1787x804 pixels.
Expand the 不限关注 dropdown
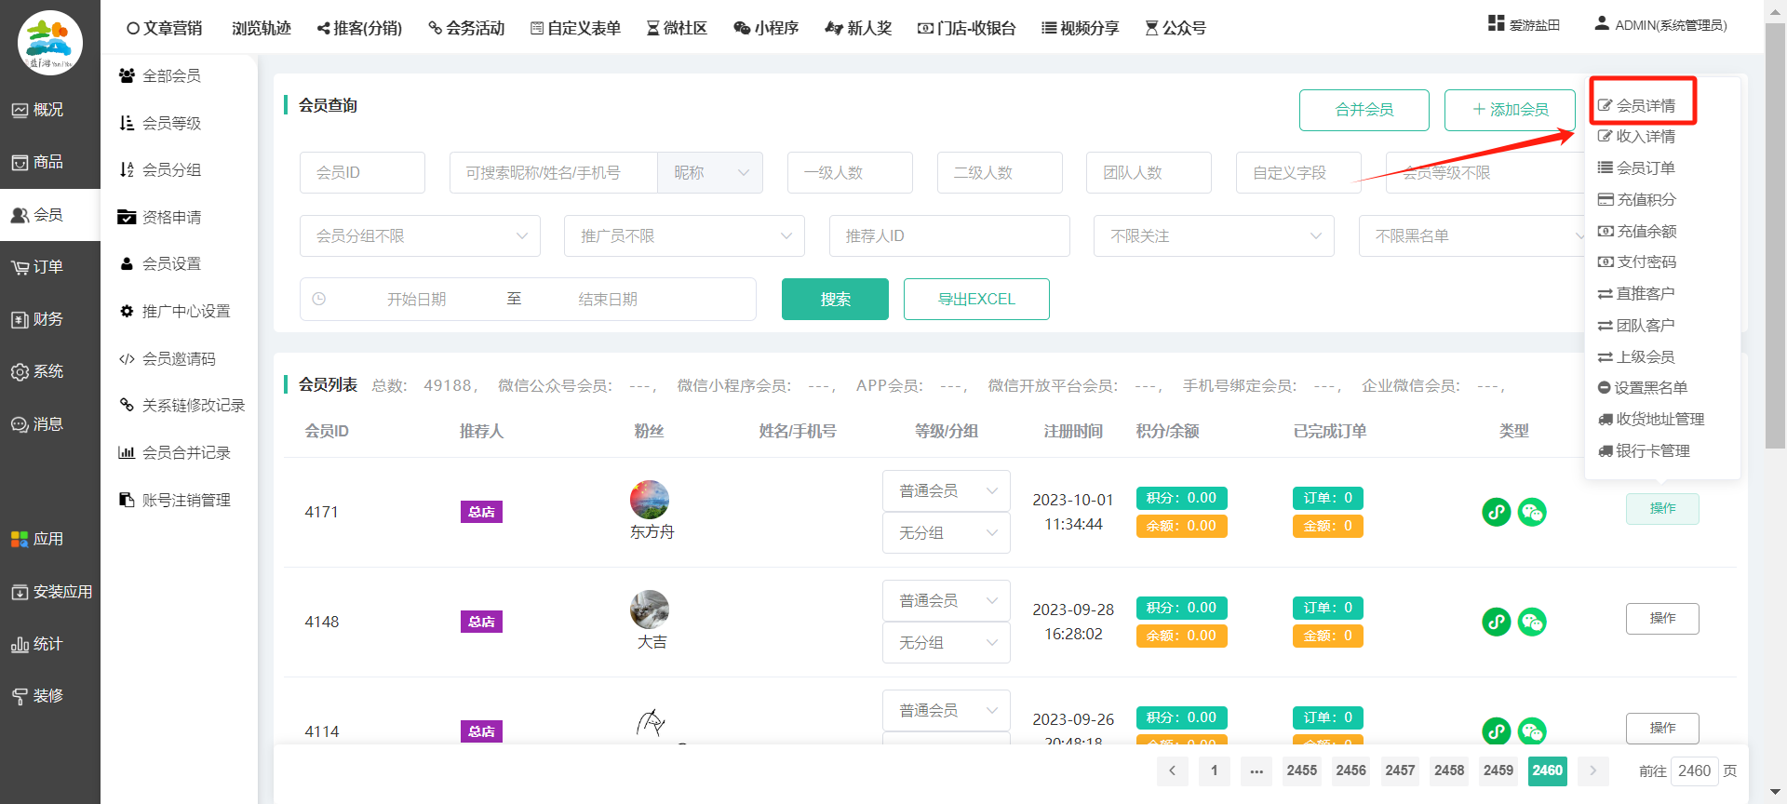pos(1214,236)
